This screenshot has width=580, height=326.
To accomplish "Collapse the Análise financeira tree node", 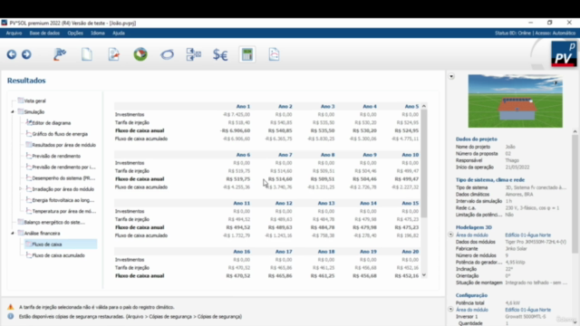I will (x=13, y=234).
